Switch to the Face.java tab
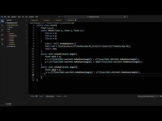Image resolution: width=162 pixels, height=121 pixels. (x=58, y=20)
